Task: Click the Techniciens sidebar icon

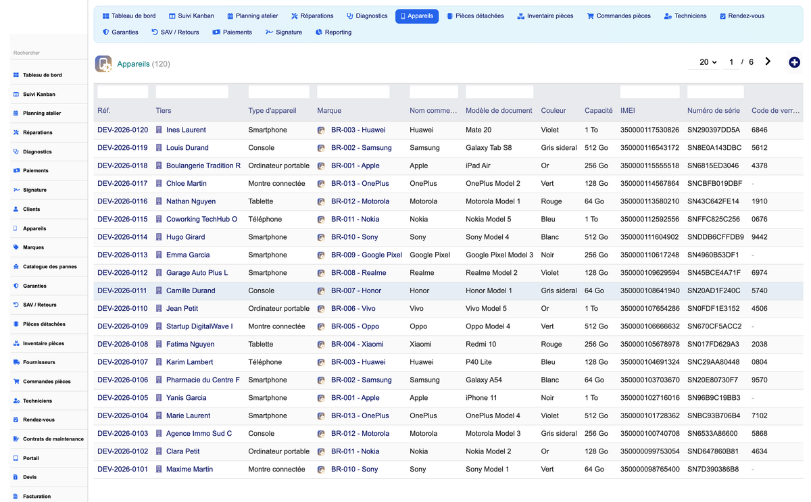Action: point(16,401)
